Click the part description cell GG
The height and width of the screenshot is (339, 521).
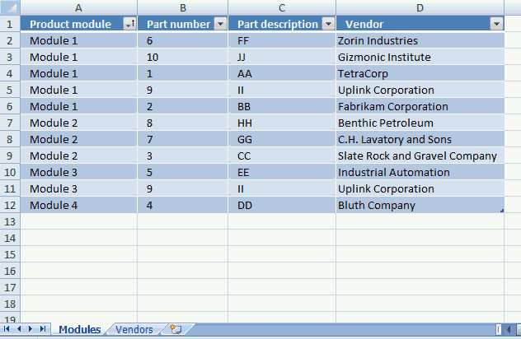282,139
